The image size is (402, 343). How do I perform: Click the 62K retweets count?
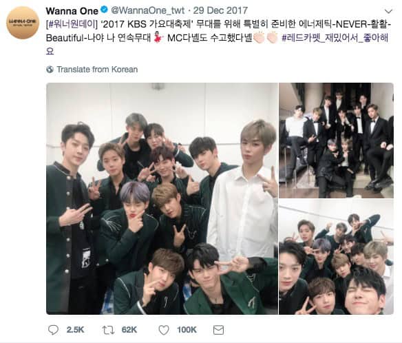[x=129, y=330]
